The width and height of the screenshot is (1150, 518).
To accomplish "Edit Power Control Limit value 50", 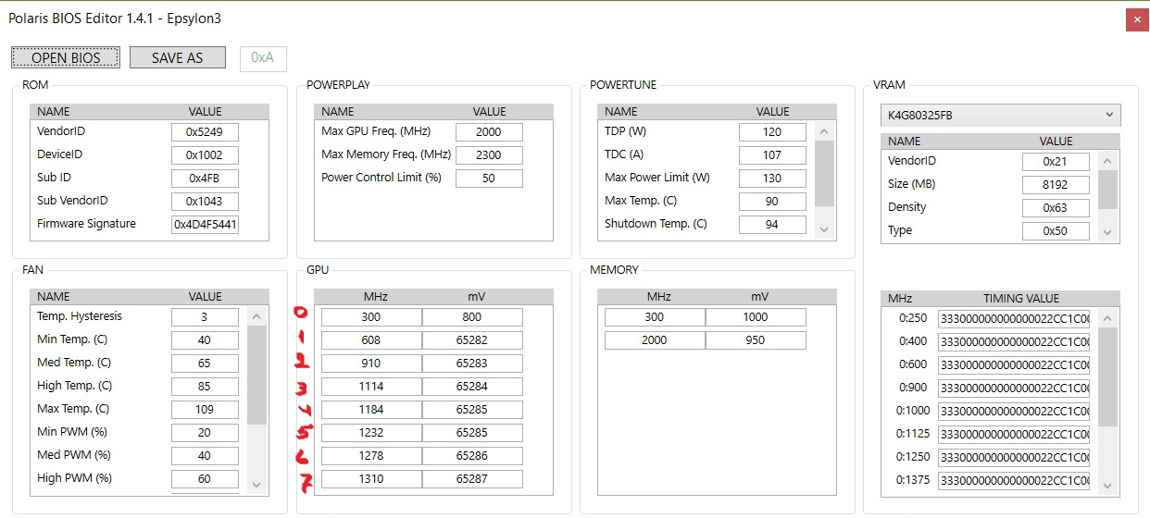I will point(489,178).
